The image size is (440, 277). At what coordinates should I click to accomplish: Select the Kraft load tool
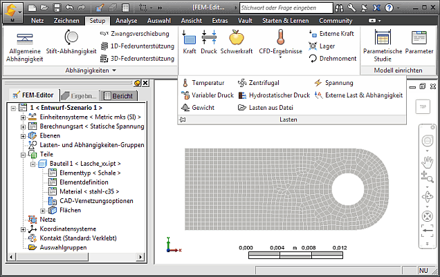click(189, 41)
